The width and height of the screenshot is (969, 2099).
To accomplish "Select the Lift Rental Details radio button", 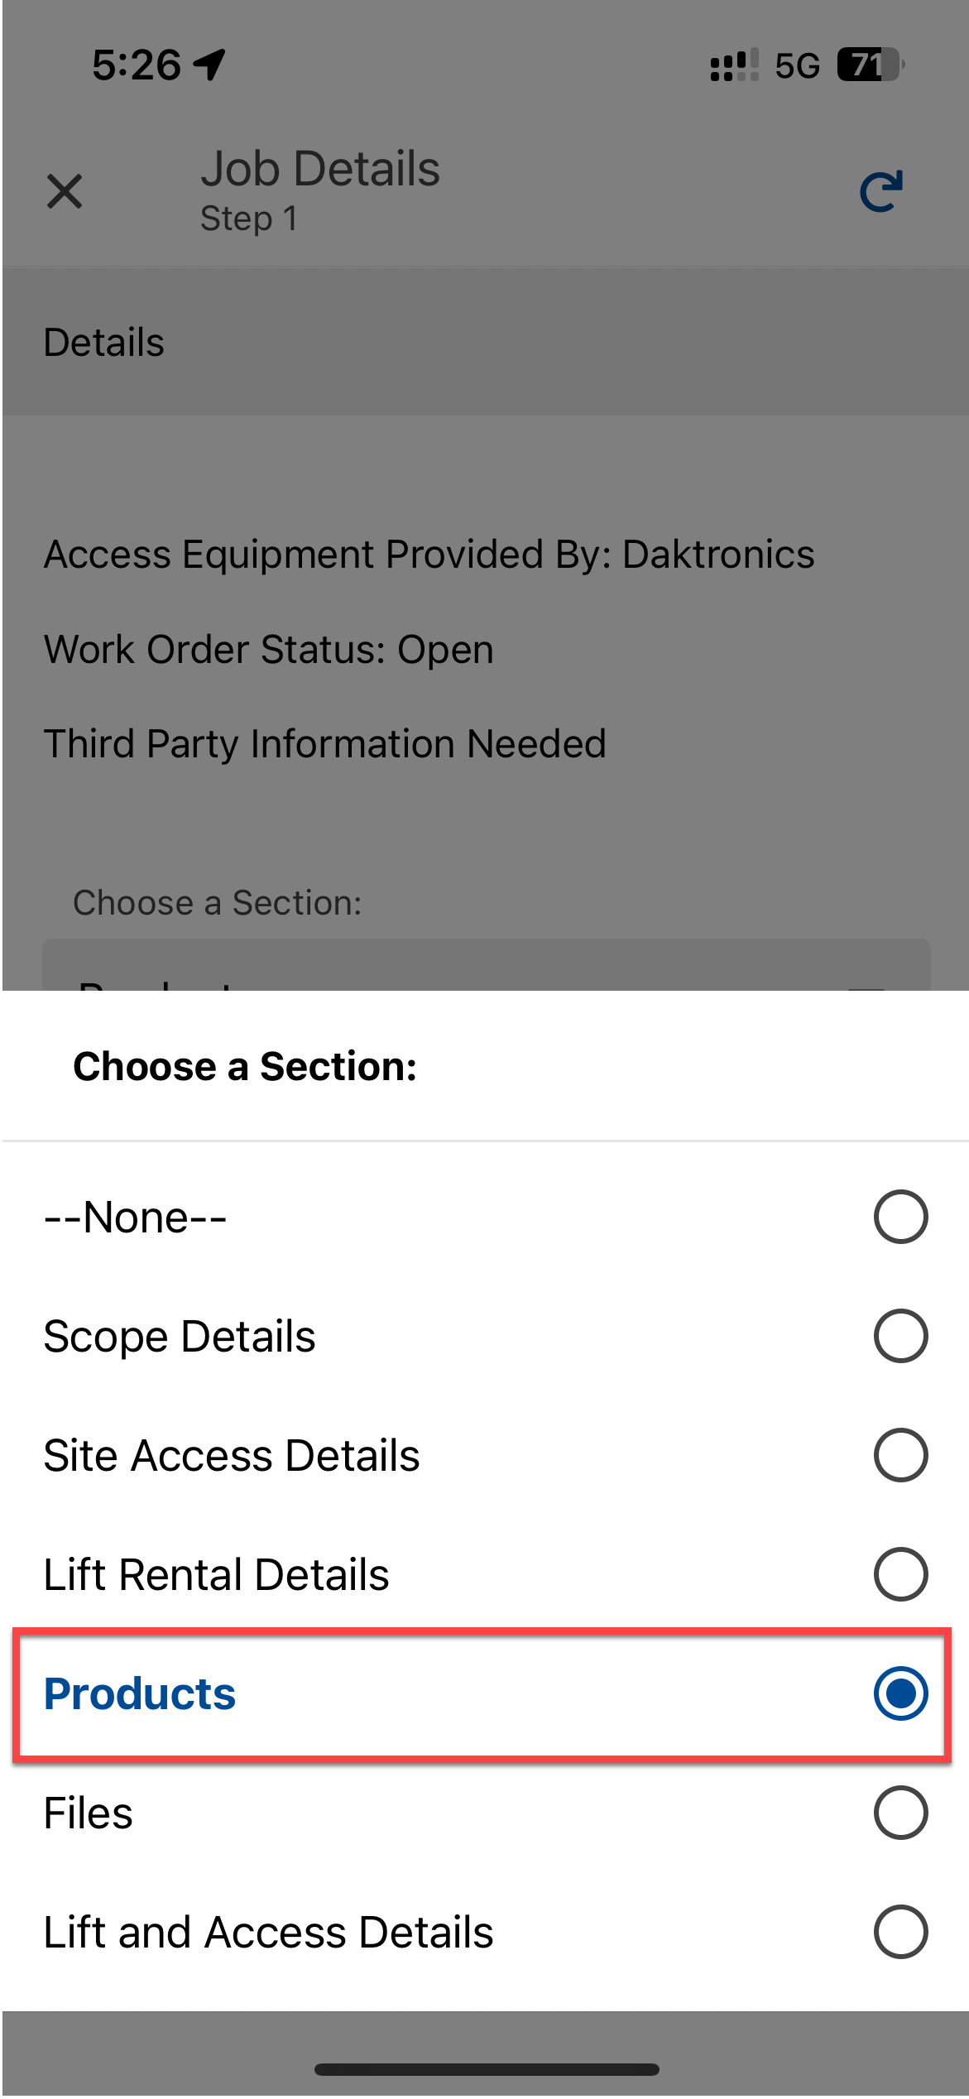I will tap(900, 1574).
